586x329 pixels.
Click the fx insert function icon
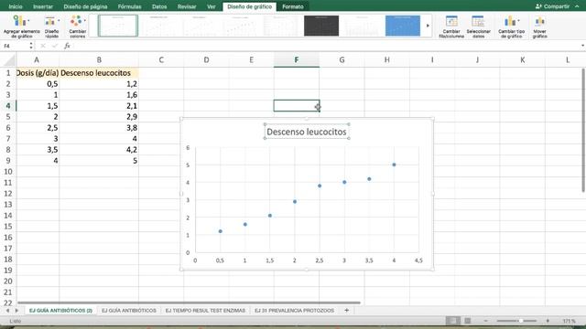67,46
